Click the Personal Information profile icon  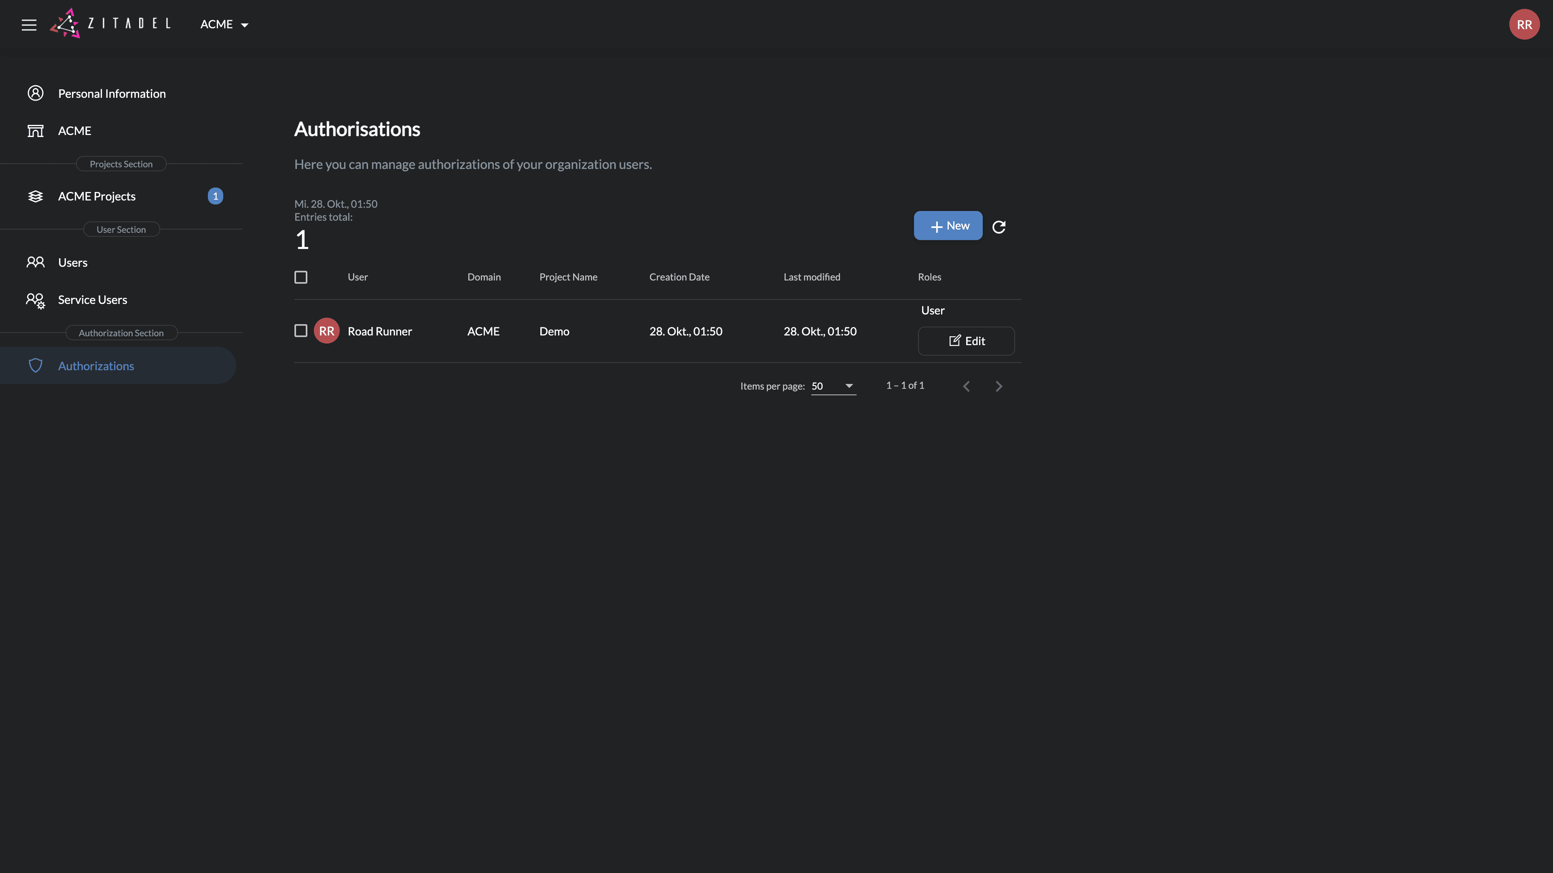pos(36,93)
